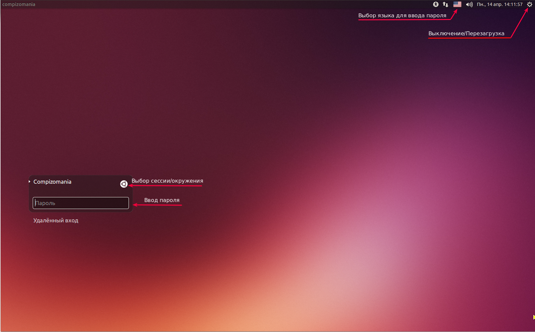Open the sound volume indicator icon
The image size is (535, 332).
[469, 4]
